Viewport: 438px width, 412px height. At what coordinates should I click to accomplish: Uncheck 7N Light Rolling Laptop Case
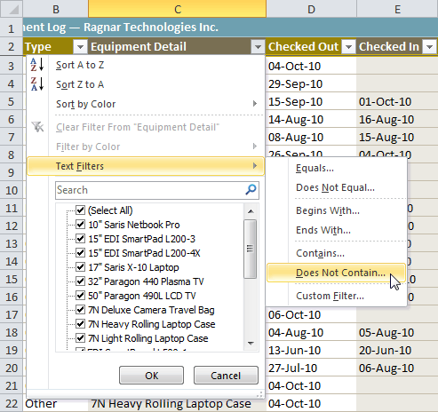pyautogui.click(x=80, y=338)
